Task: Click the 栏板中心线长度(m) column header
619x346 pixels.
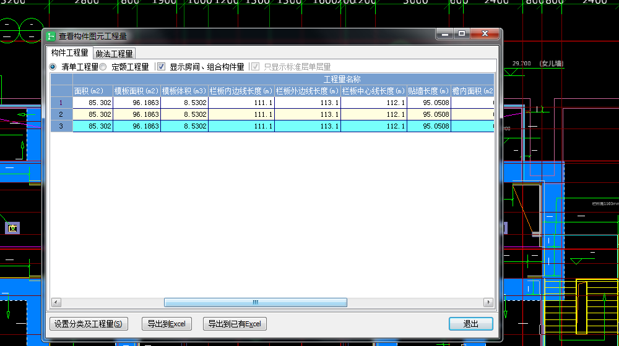Action: pyautogui.click(x=374, y=91)
